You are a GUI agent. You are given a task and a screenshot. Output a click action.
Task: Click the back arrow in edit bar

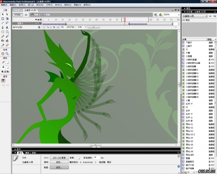(x=26, y=15)
